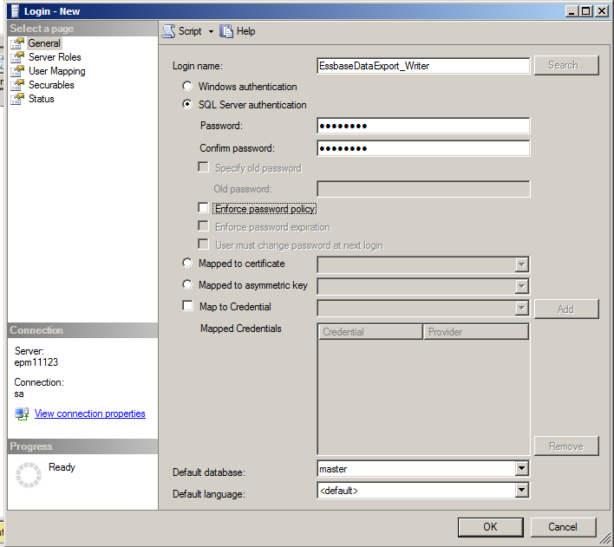
Task: Click the Confirm password input field
Action: click(x=423, y=148)
